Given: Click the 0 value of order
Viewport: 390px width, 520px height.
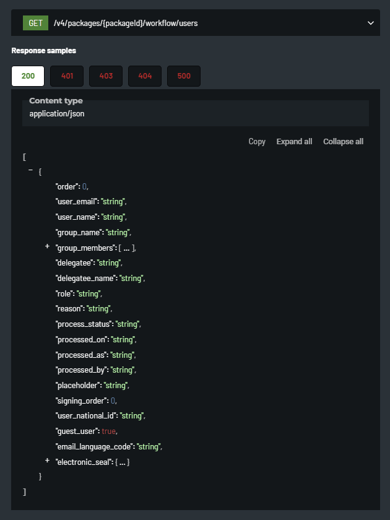Looking at the screenshot, I should point(85,186).
